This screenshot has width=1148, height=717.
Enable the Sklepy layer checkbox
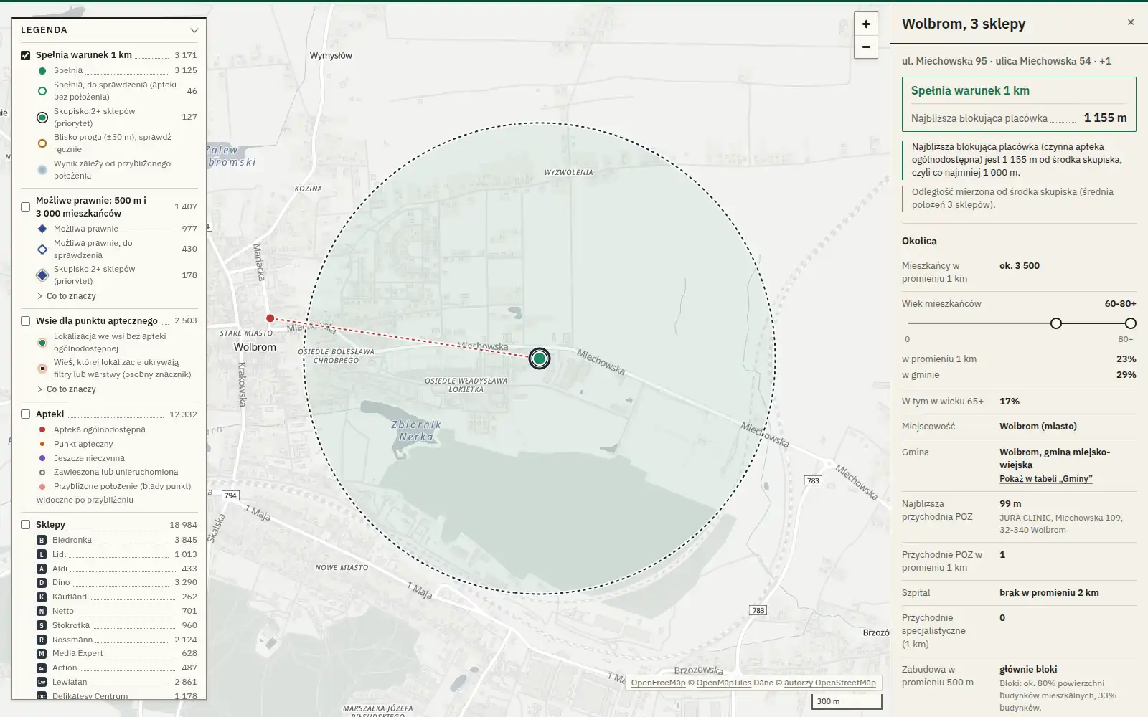[x=26, y=525]
